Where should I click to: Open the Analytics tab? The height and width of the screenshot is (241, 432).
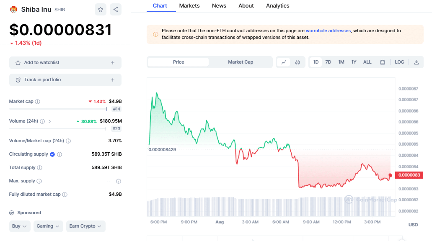tap(277, 6)
